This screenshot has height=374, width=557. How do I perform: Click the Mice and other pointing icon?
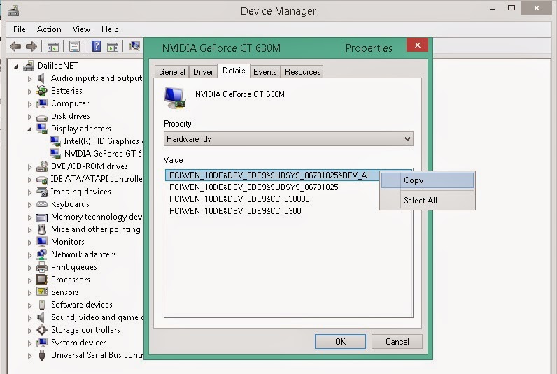pyautogui.click(x=41, y=229)
